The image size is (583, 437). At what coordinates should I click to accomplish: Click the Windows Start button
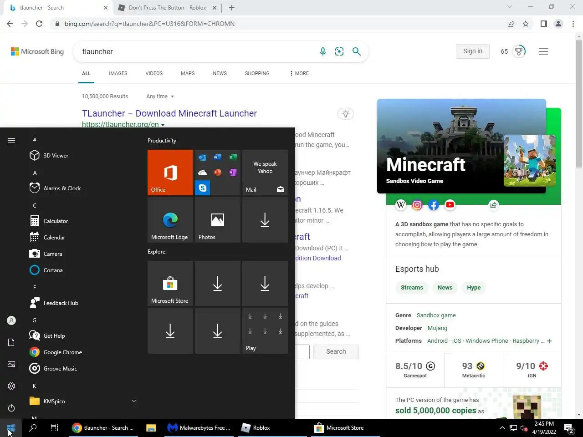[11, 428]
